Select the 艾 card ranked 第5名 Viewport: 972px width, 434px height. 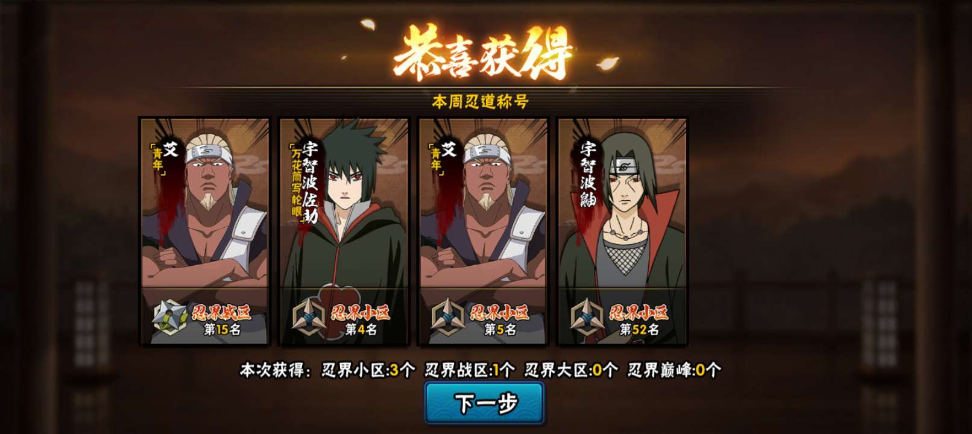click(x=483, y=231)
